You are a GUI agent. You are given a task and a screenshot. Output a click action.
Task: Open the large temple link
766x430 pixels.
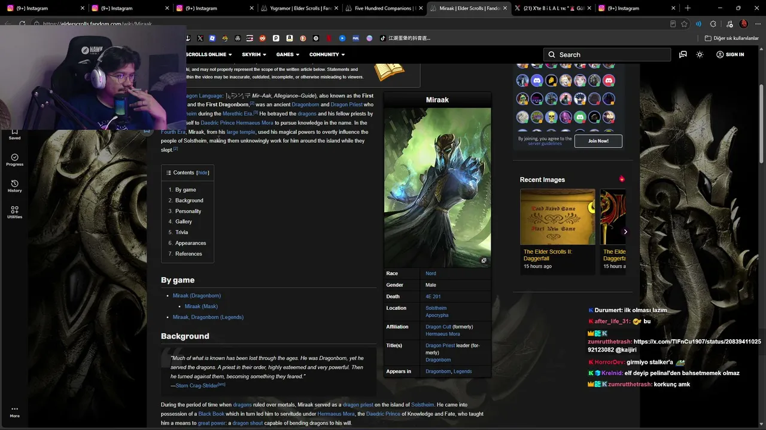(241, 132)
